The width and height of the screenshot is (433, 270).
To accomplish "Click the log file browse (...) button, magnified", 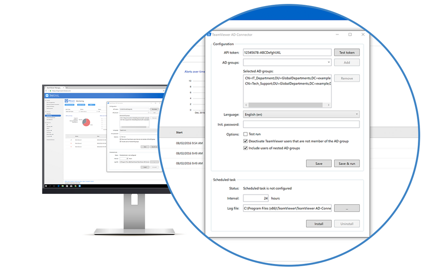I will tap(347, 208).
